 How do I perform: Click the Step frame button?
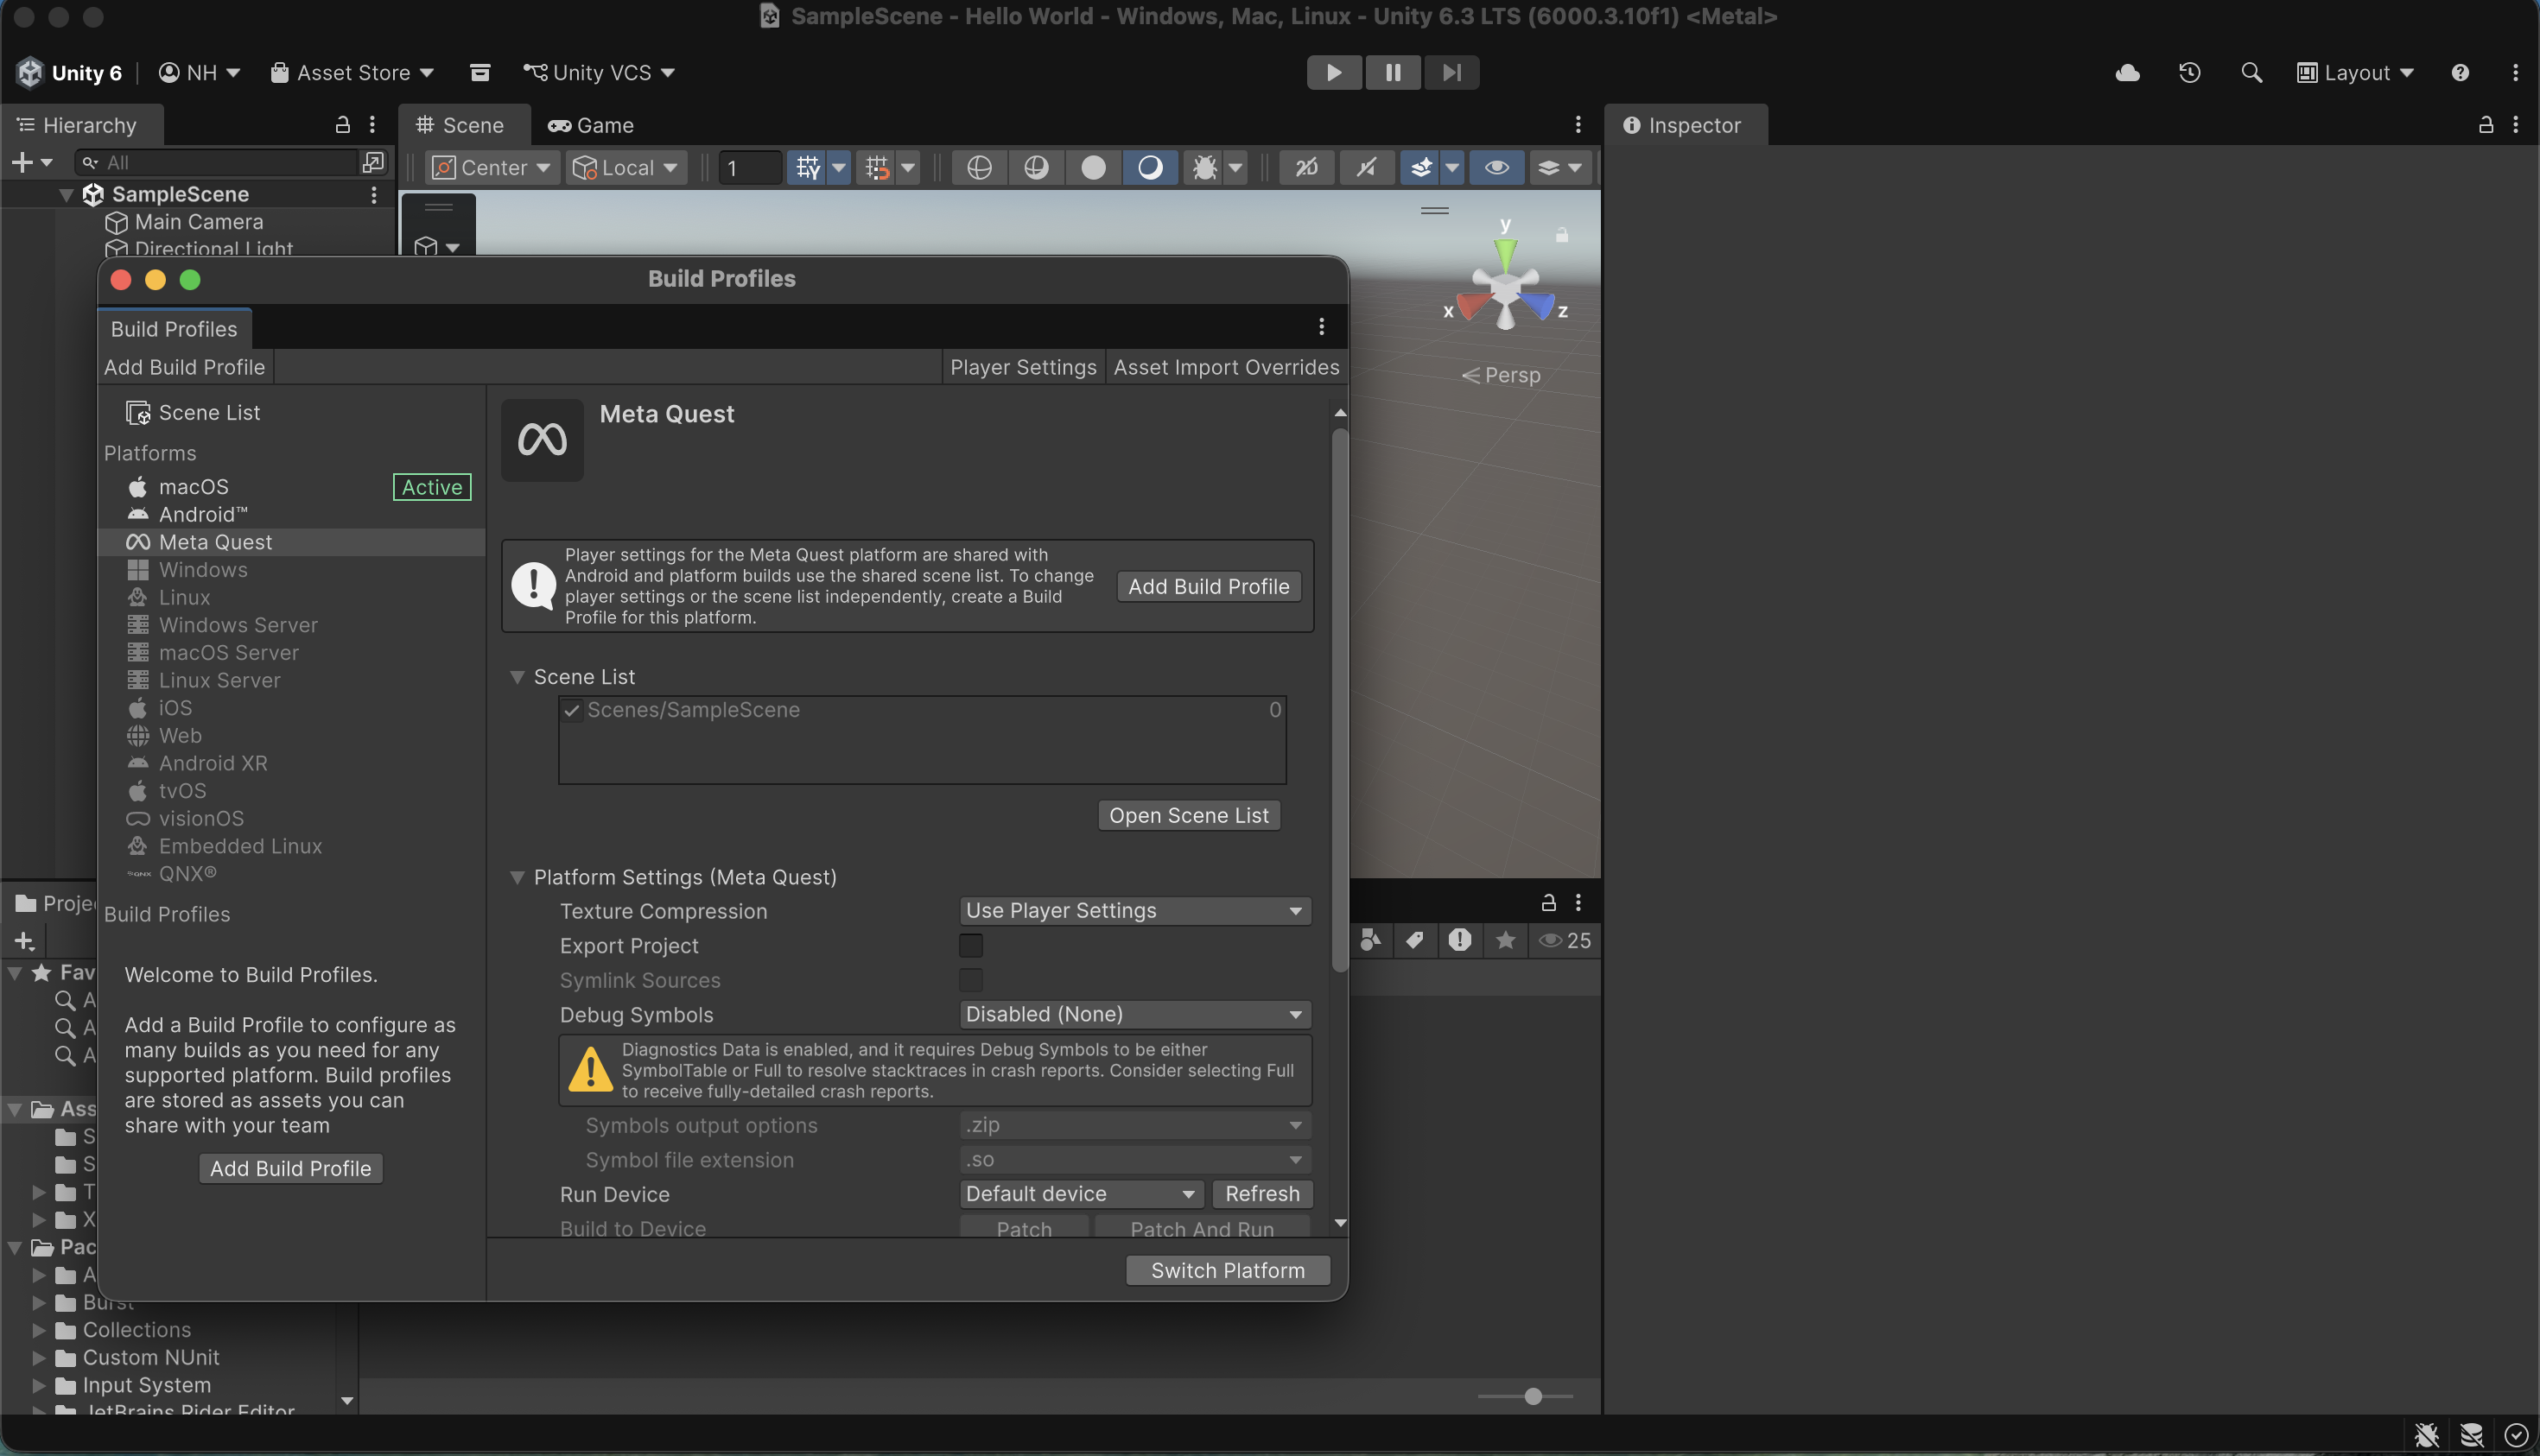(1451, 72)
